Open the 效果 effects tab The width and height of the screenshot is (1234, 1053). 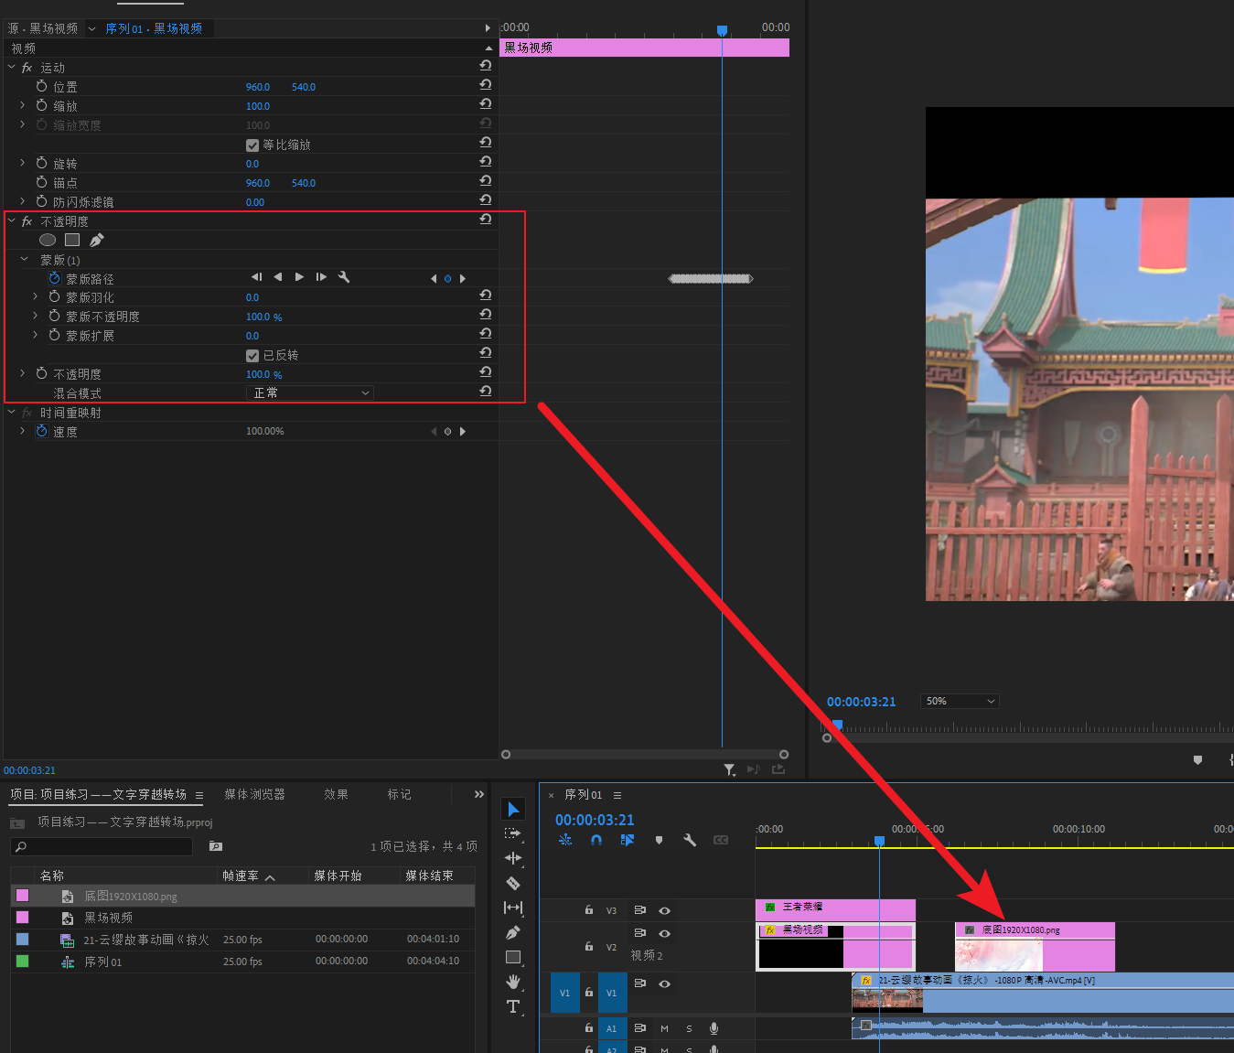(x=336, y=795)
